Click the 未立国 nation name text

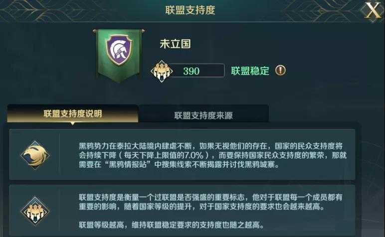click(175, 44)
